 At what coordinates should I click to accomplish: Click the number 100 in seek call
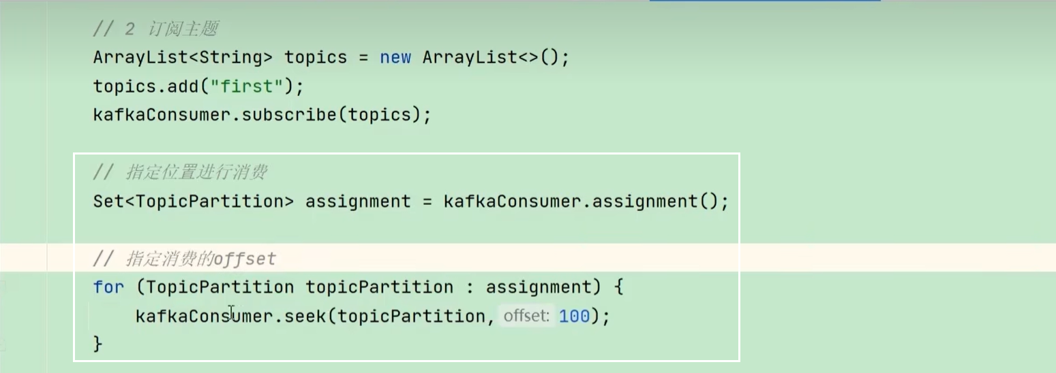coord(574,317)
